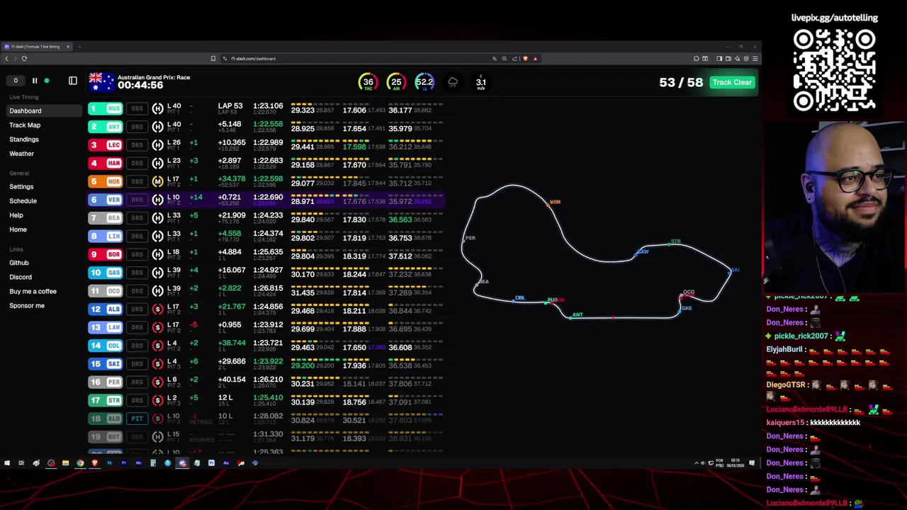
Task: Select the HAM driver tag in position 4
Action: 105,163
